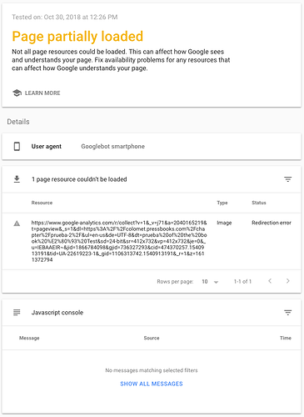Image resolution: width=304 pixels, height=417 pixels.
Task: Click the Message column header
Action: pos(29,338)
